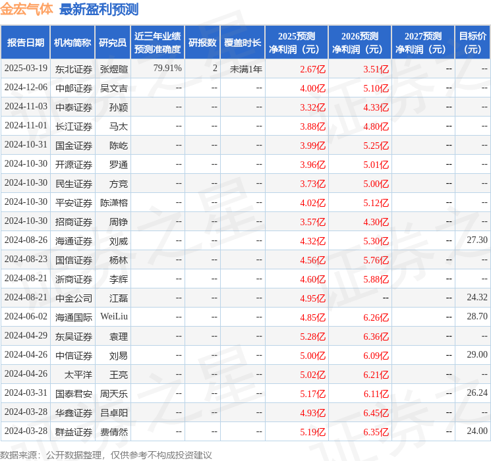
Task: Click the 中邮证券 institution cell
Action: coord(74,88)
